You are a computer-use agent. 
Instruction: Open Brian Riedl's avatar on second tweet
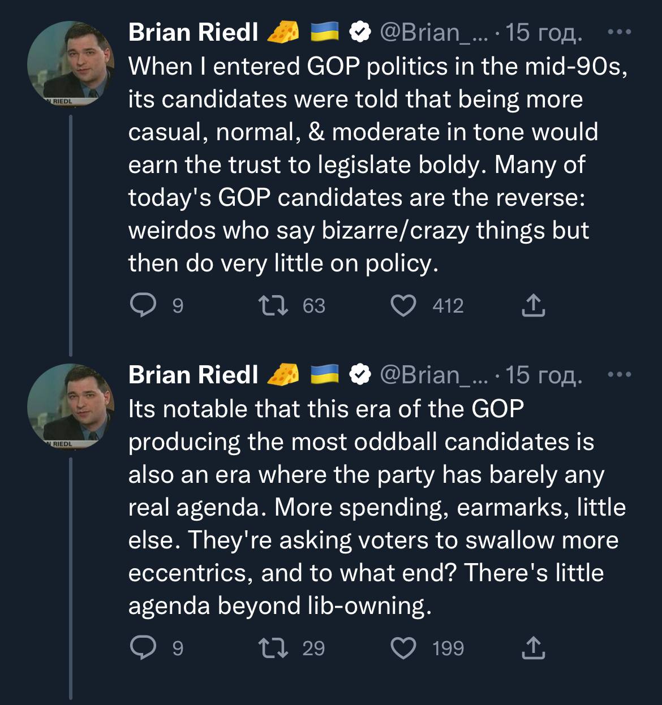tap(70, 405)
